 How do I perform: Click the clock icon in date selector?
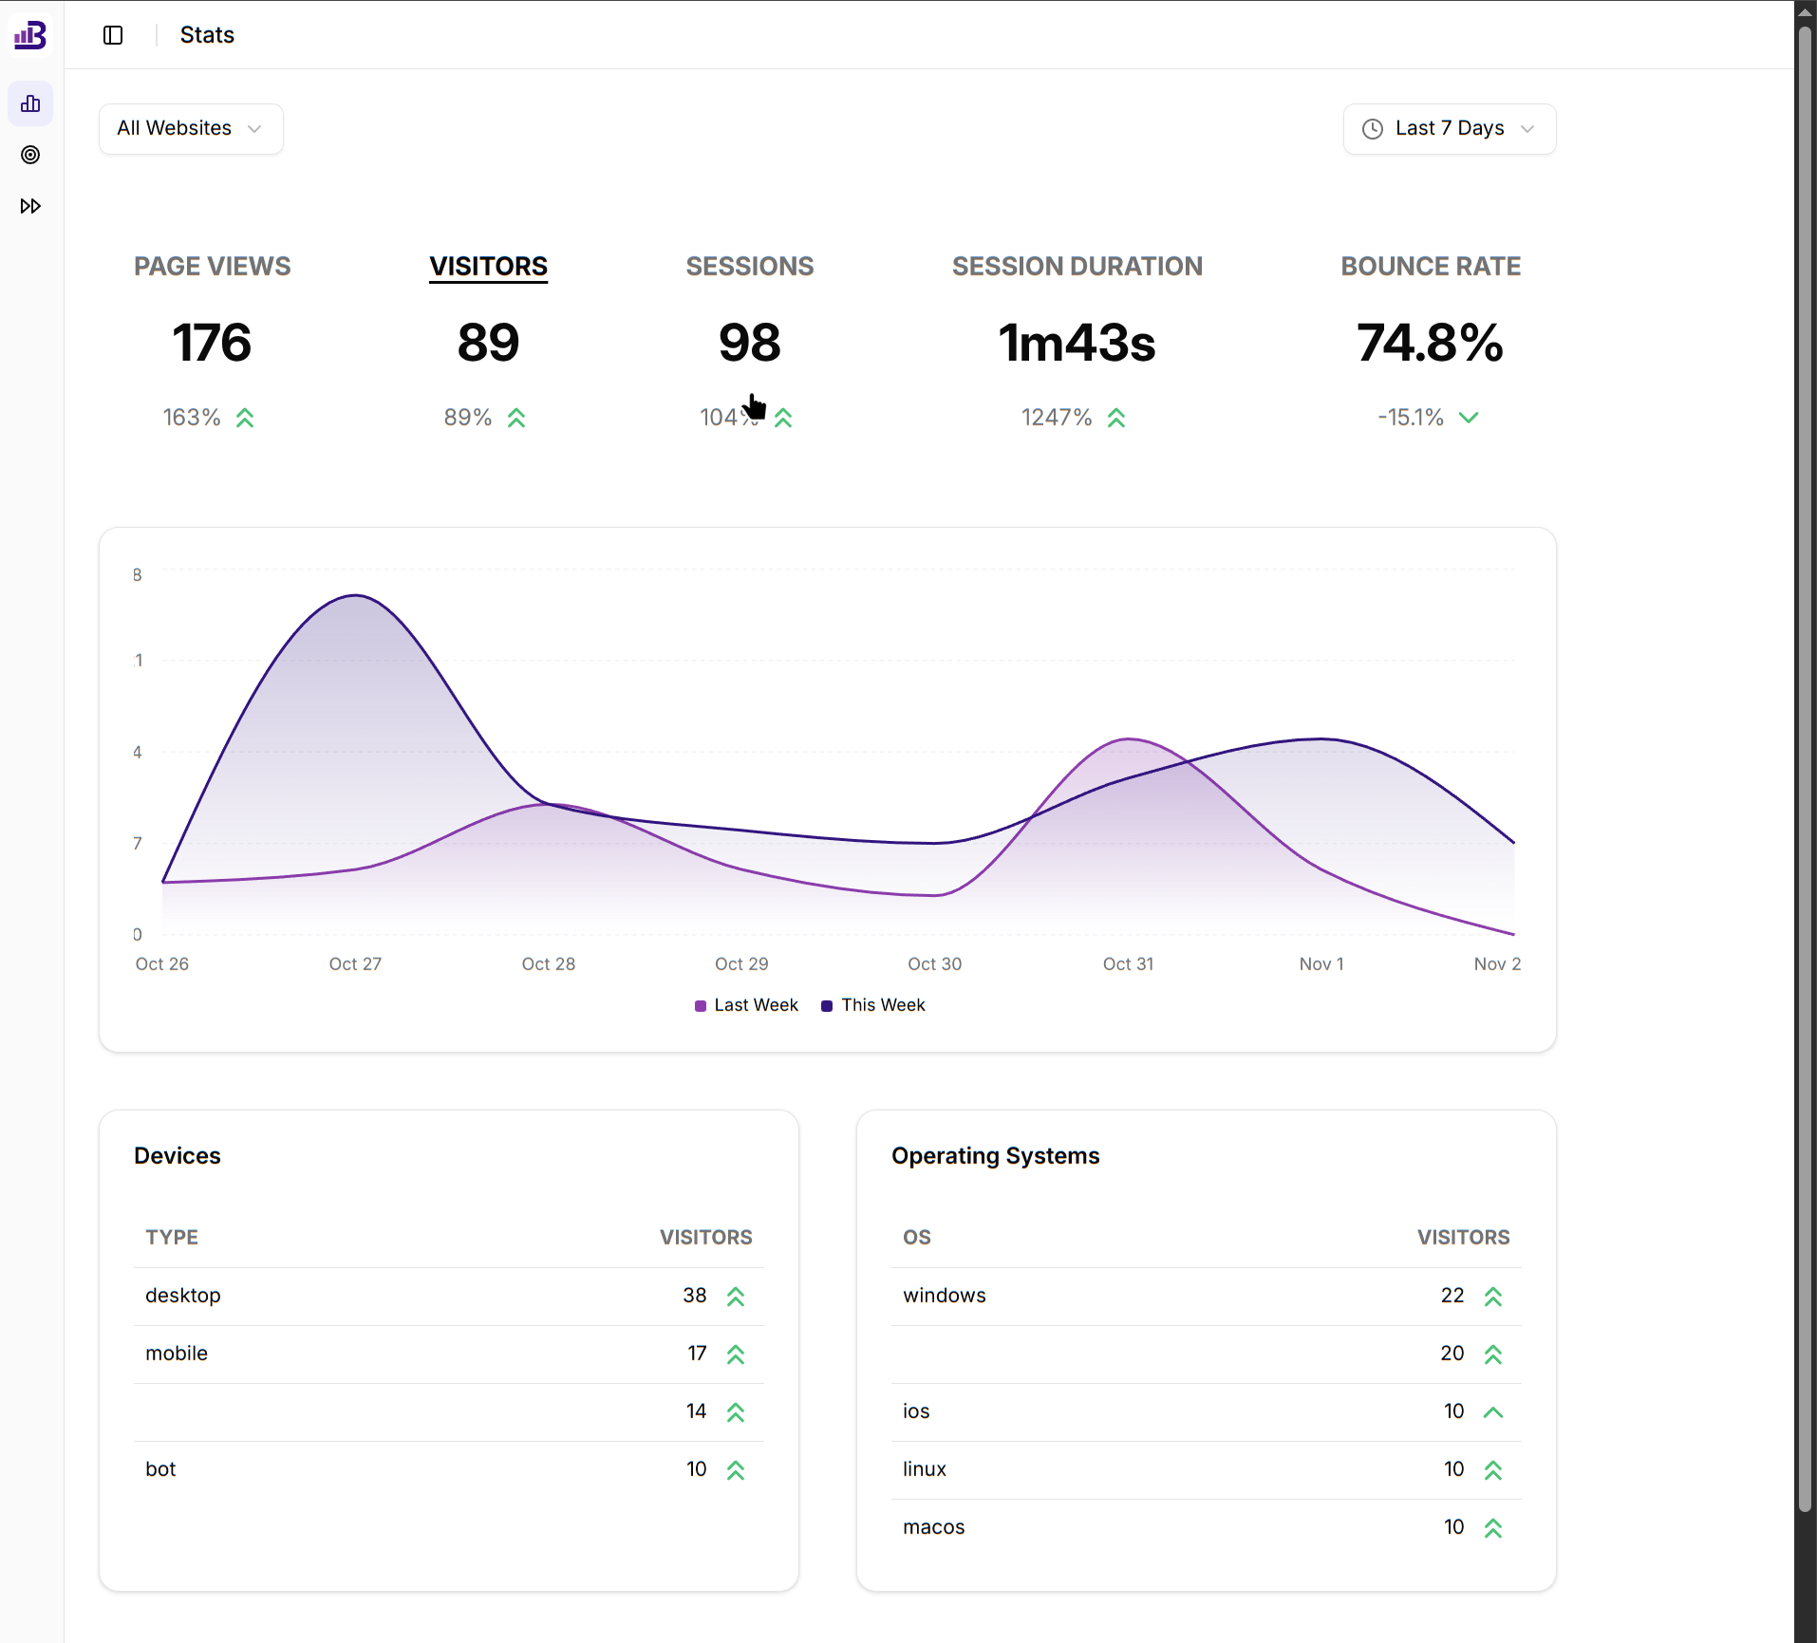click(1373, 129)
